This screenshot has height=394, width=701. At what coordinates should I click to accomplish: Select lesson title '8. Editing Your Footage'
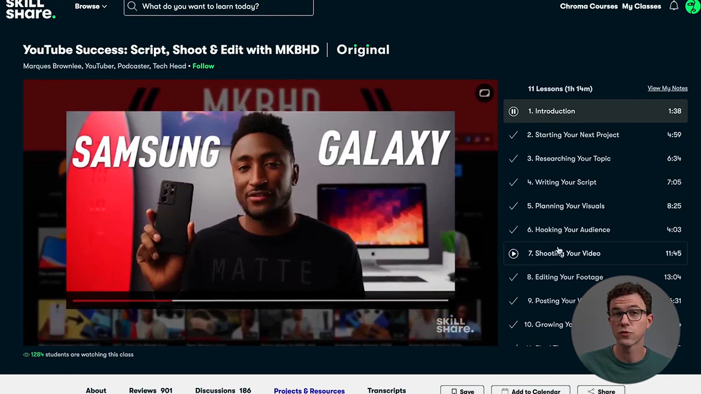pos(565,277)
